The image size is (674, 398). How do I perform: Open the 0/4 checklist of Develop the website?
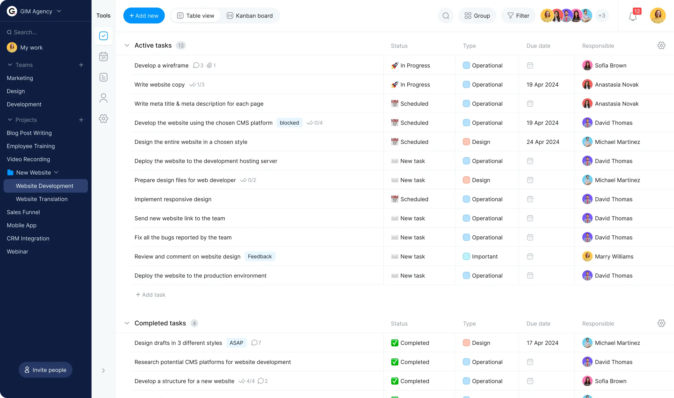click(x=314, y=123)
